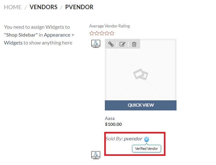Click the Average Vendor Rating label
The image size is (216, 165).
pos(110,26)
